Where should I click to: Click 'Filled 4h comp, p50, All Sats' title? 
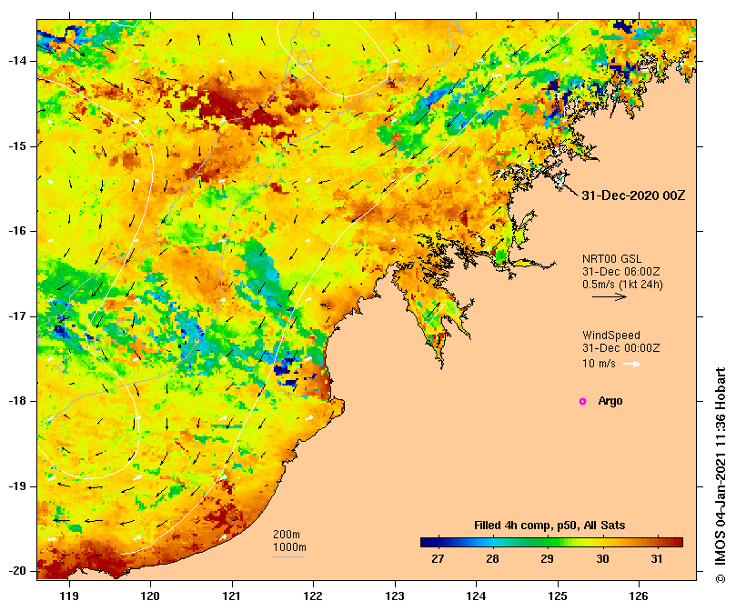click(549, 526)
